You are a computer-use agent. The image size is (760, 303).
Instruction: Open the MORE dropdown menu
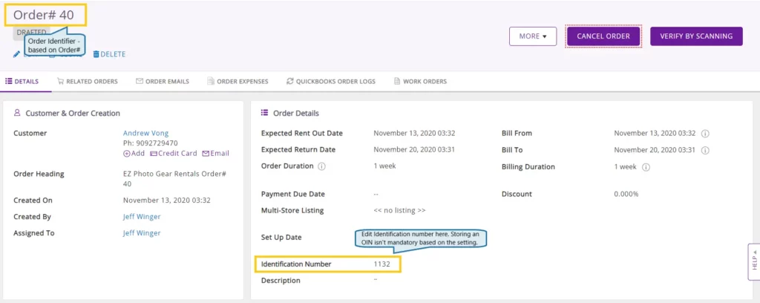point(532,36)
